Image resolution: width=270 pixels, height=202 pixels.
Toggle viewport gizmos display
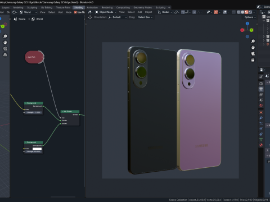(216, 12)
